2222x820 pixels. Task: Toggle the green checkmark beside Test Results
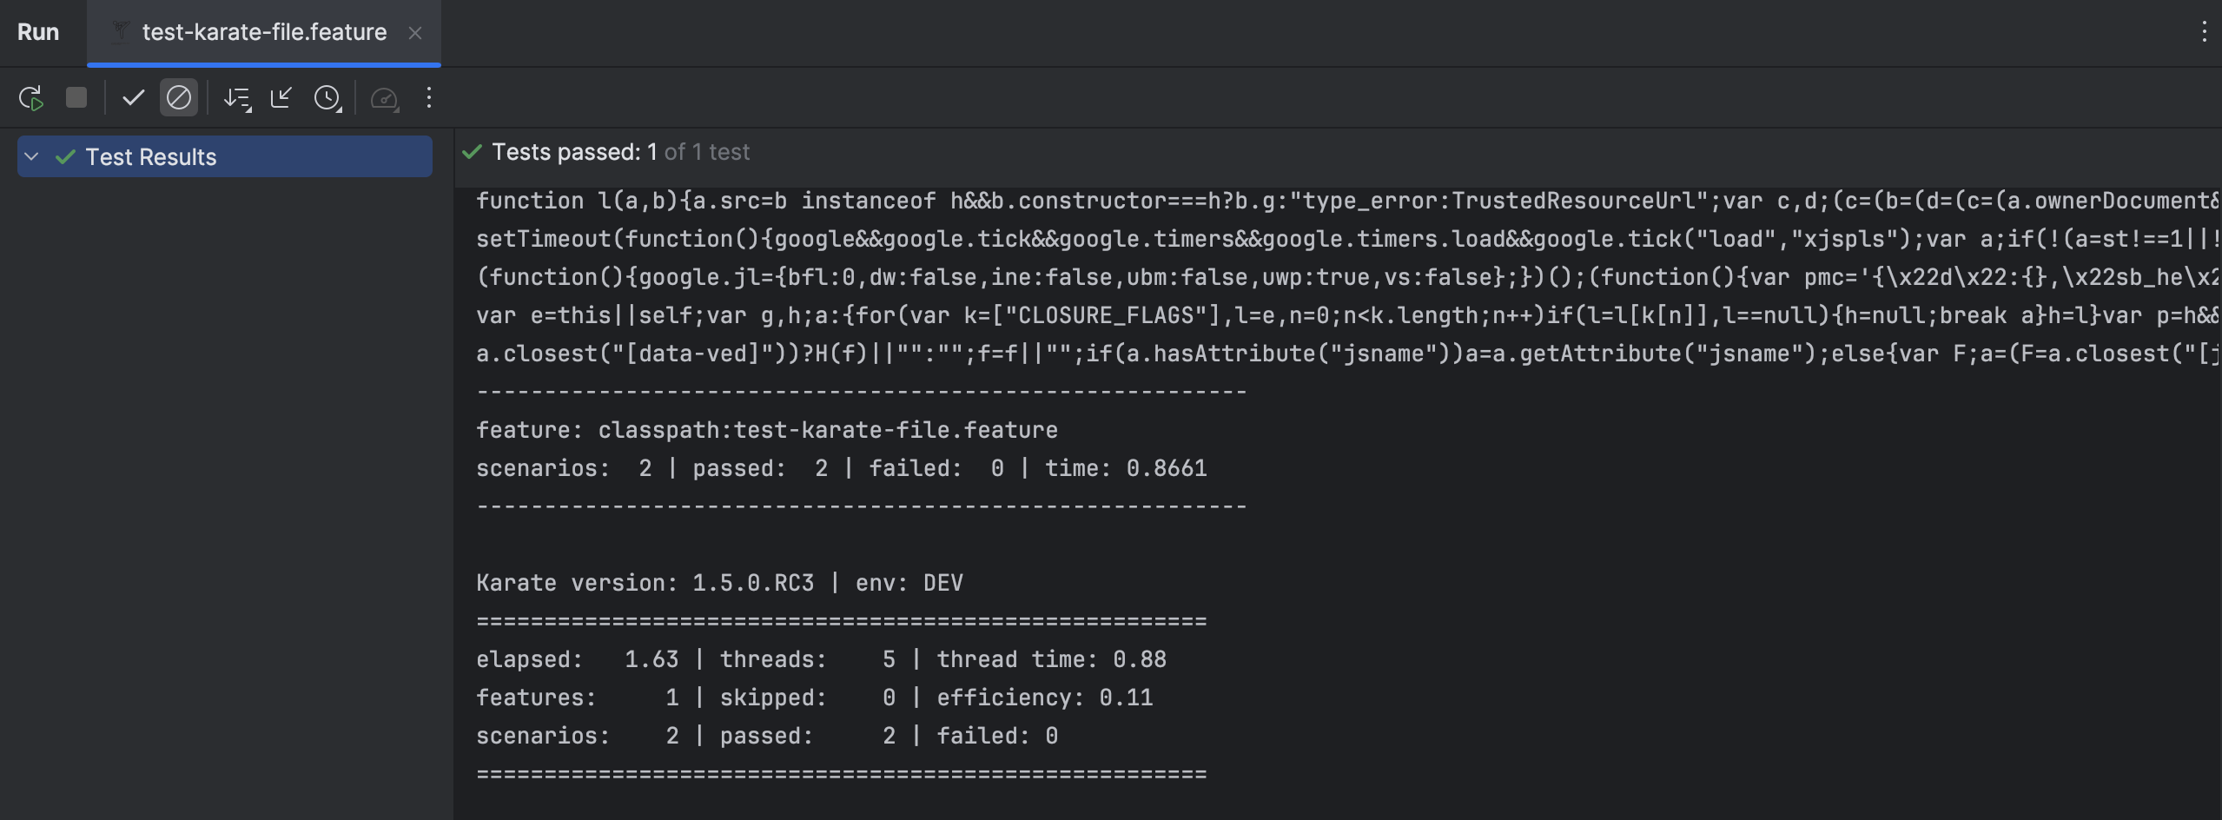click(64, 156)
